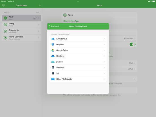Image resolution: width=156 pixels, height=117 pixels.
Task: Click the Trip to California vault cloud icon
Action: pyautogui.click(x=5, y=38)
